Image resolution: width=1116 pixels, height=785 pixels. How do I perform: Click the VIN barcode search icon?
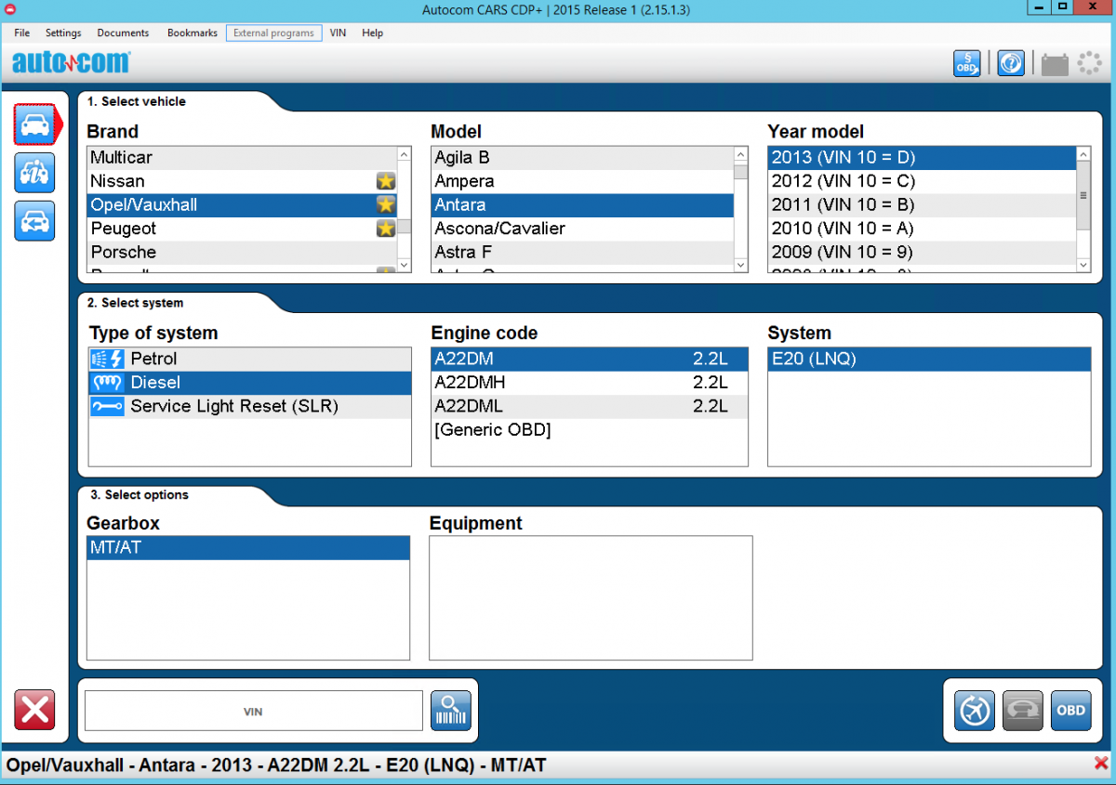coord(451,711)
